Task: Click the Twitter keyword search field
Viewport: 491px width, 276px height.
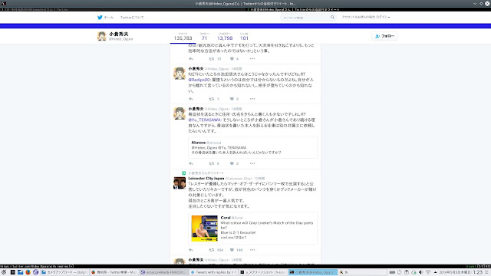Action: pos(305,18)
